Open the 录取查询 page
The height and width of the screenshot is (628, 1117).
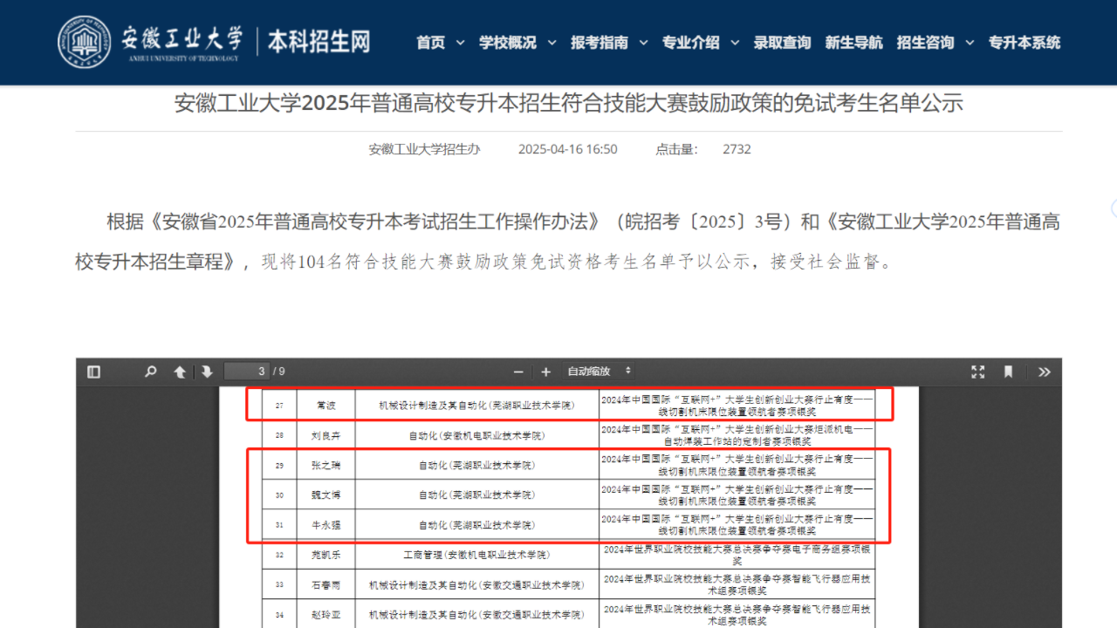click(782, 42)
